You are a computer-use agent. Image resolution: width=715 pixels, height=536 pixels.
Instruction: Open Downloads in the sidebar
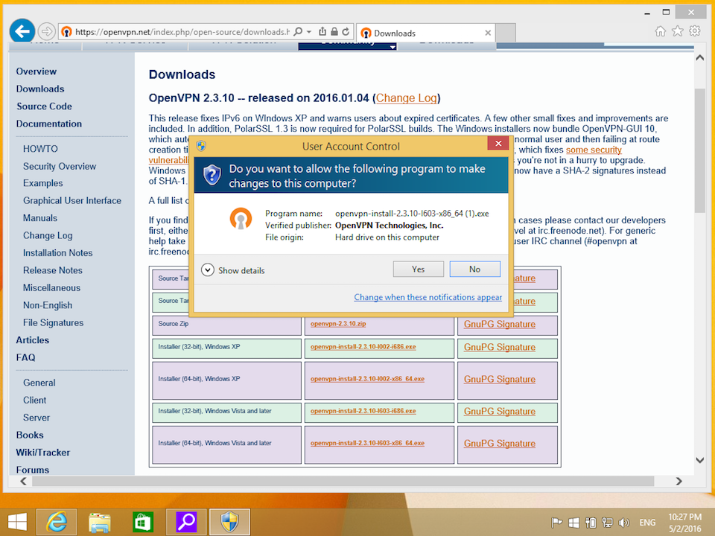pyautogui.click(x=40, y=89)
